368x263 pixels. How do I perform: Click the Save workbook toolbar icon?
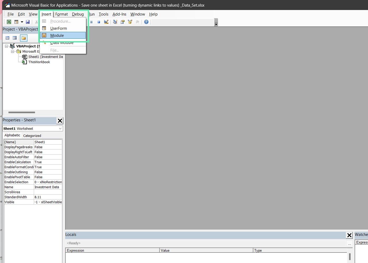[28, 22]
